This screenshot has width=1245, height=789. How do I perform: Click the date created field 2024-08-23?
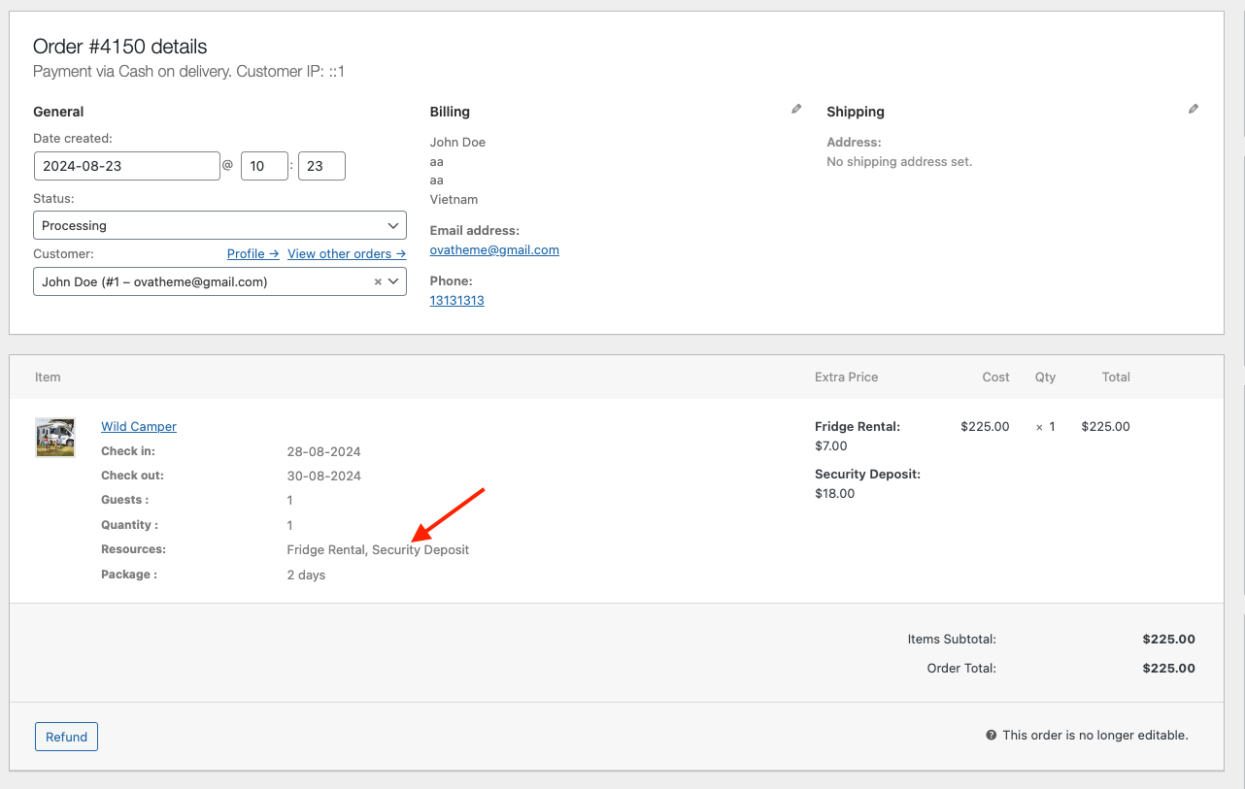(127, 166)
